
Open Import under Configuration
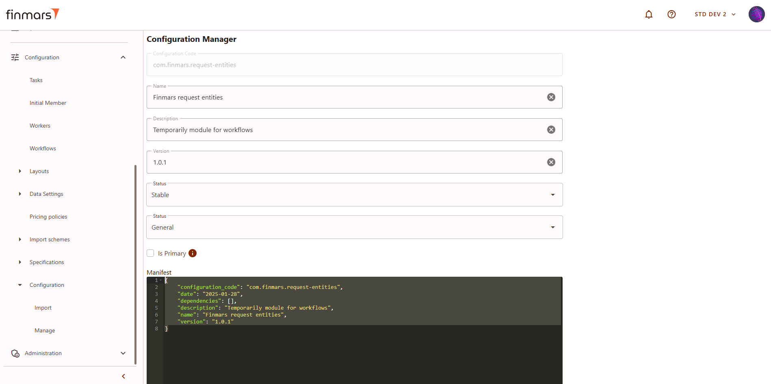click(x=43, y=308)
